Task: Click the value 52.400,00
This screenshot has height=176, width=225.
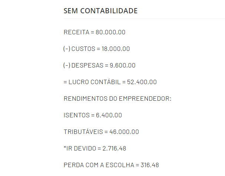Action: coord(142,82)
